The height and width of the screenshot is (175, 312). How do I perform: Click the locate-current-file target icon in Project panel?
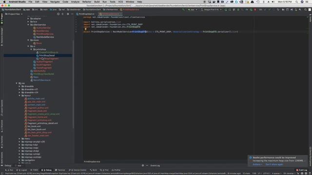58,14
